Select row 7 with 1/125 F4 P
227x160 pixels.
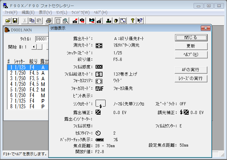pyautogui.click(x=28, y=101)
